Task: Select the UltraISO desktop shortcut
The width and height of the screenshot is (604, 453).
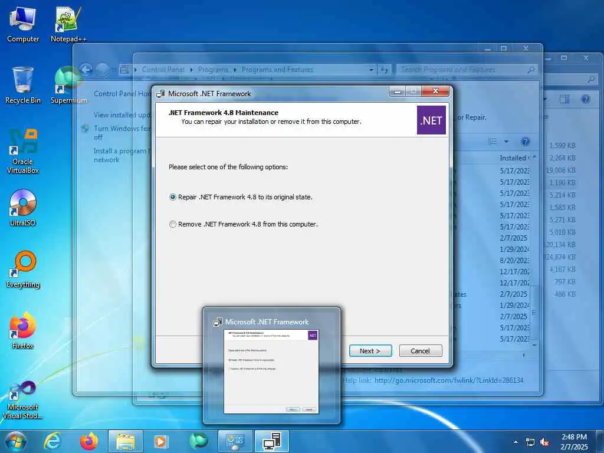Action: pos(23,208)
